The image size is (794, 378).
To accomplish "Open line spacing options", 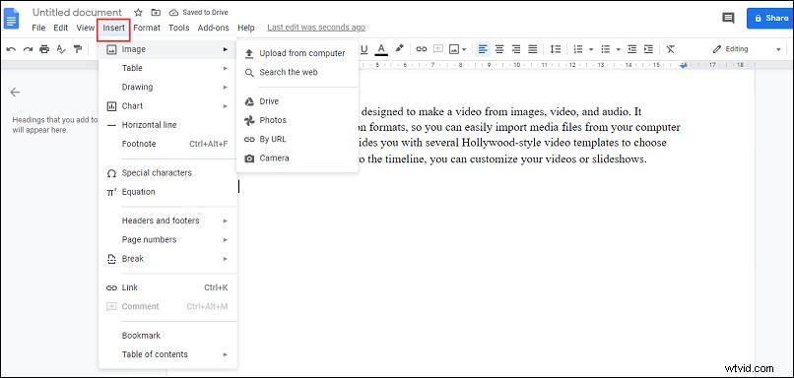I will [x=556, y=49].
